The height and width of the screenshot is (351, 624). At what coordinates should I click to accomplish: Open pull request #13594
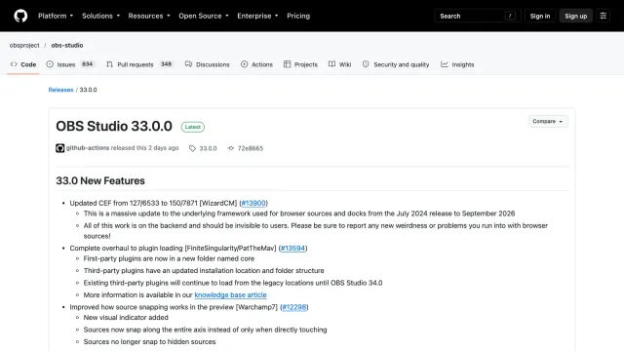click(x=292, y=248)
